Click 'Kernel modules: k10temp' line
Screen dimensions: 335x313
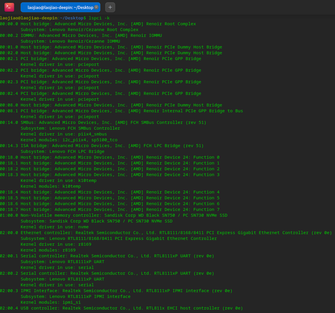(51, 186)
